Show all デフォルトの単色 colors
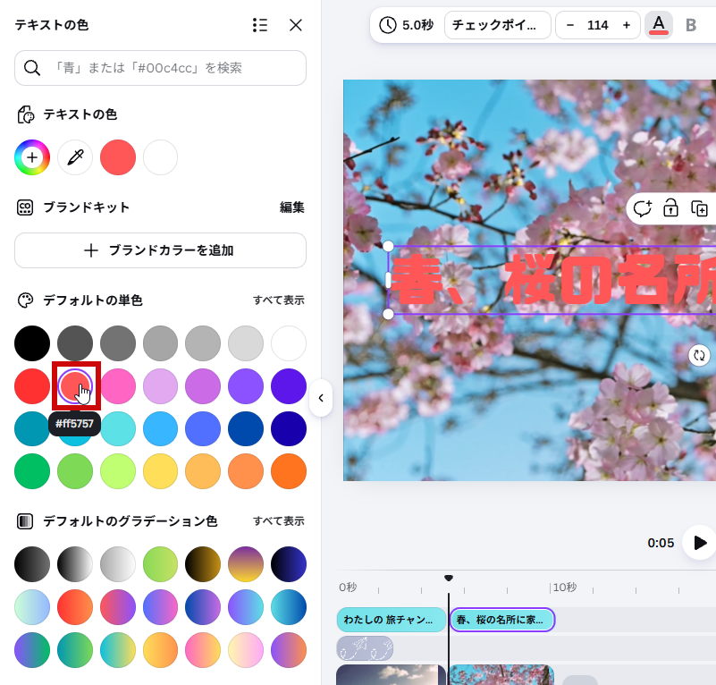 279,300
